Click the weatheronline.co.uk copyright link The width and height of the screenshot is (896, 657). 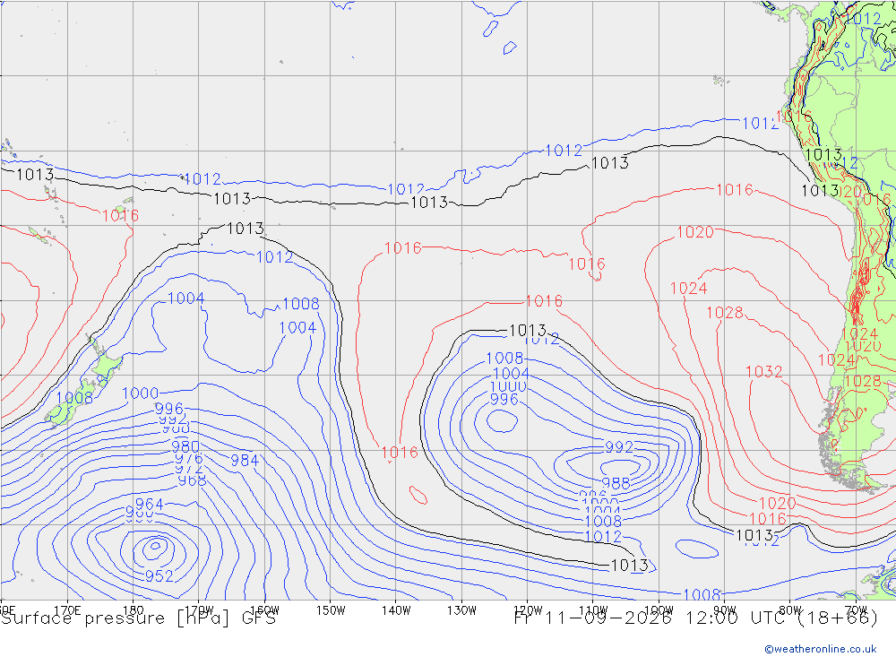821,649
